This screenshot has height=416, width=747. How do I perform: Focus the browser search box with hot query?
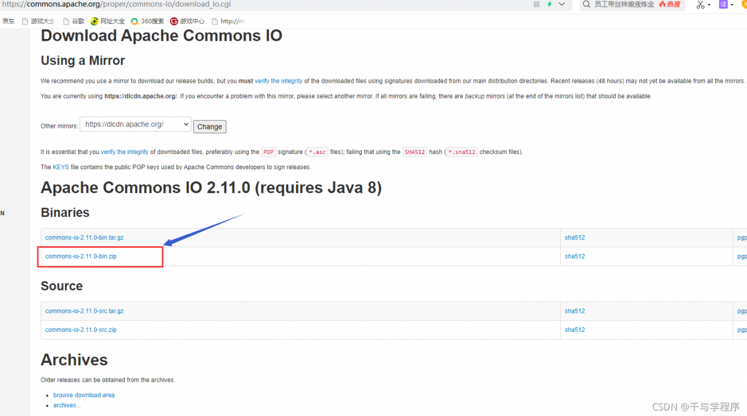[633, 4]
